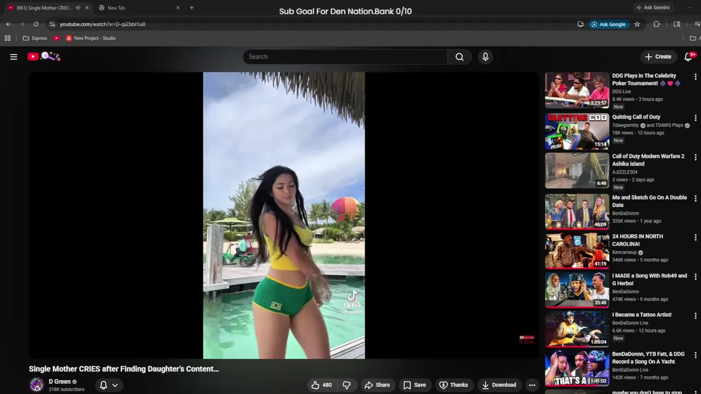Open New Project - Studio bookmark
This screenshot has width=701, height=394.
point(91,38)
